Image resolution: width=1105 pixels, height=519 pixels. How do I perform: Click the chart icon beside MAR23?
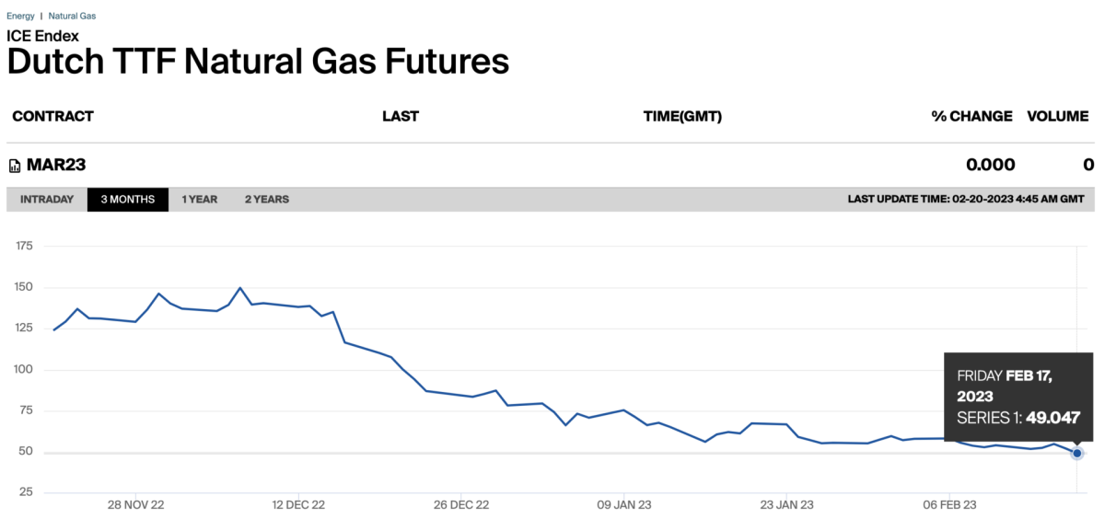click(x=15, y=166)
